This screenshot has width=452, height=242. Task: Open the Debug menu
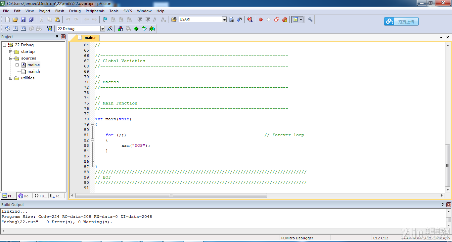[x=75, y=11]
